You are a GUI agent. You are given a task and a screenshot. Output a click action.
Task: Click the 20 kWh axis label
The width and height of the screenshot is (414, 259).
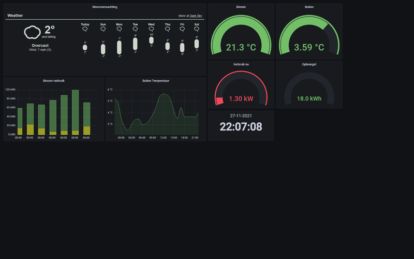pos(11,125)
